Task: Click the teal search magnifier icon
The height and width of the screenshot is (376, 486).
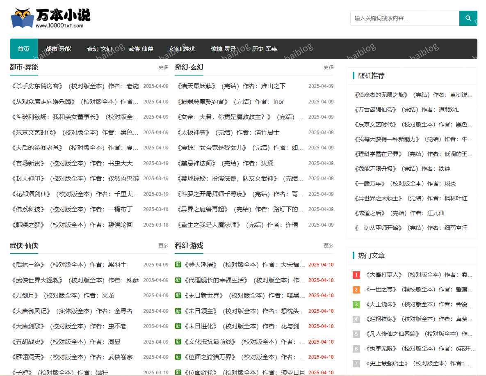Action: (468, 18)
